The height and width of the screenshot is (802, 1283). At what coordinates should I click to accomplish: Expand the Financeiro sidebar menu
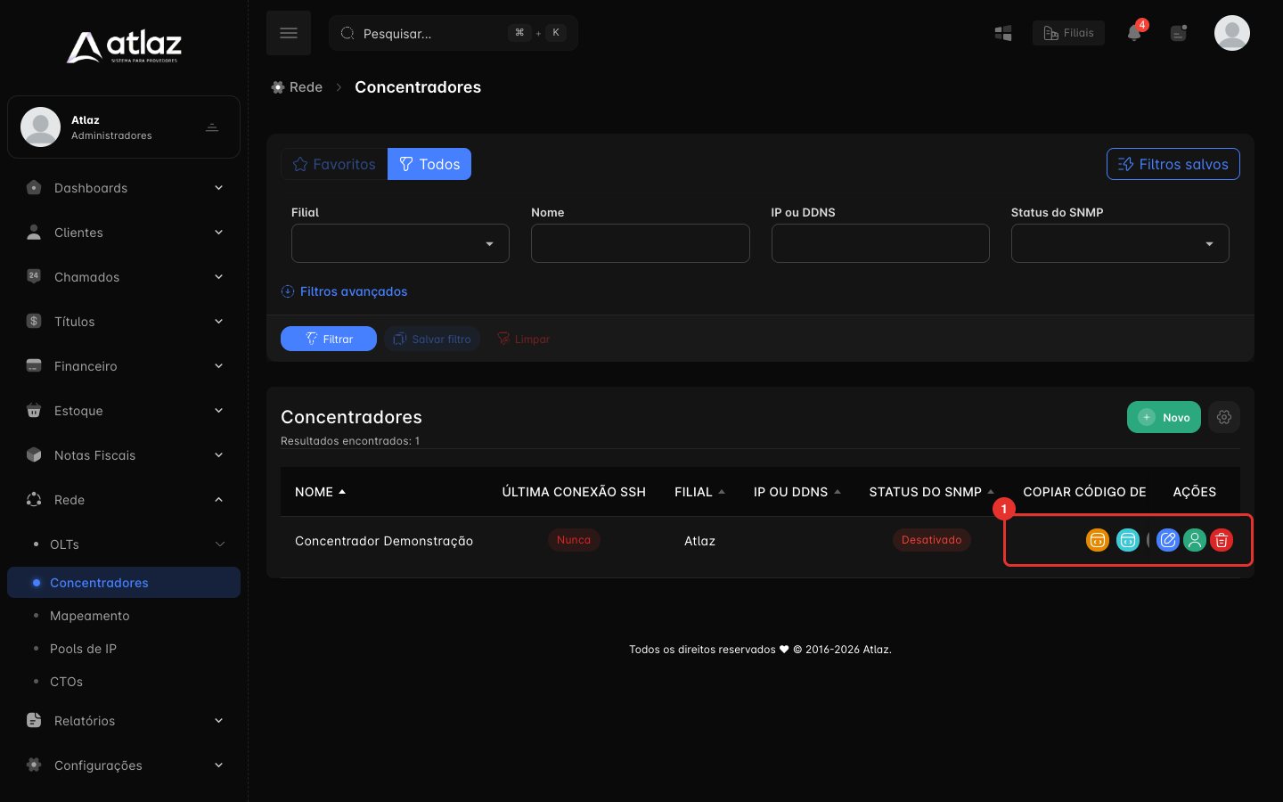pyautogui.click(x=124, y=366)
